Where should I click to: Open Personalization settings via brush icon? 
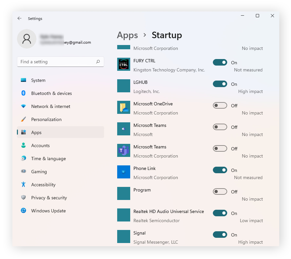pos(23,119)
